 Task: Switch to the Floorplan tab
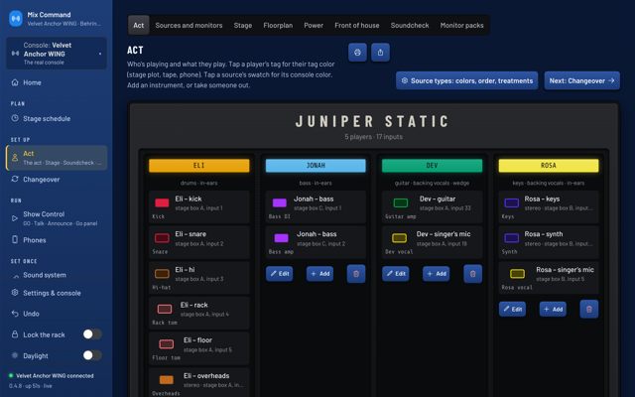(x=278, y=25)
